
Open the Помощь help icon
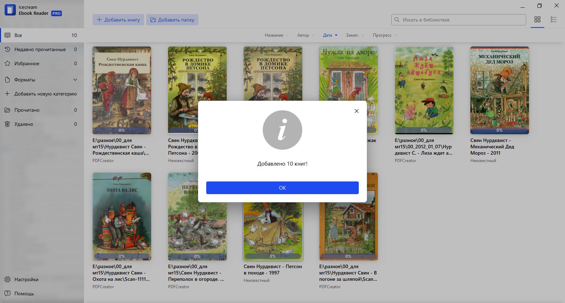tap(7, 293)
